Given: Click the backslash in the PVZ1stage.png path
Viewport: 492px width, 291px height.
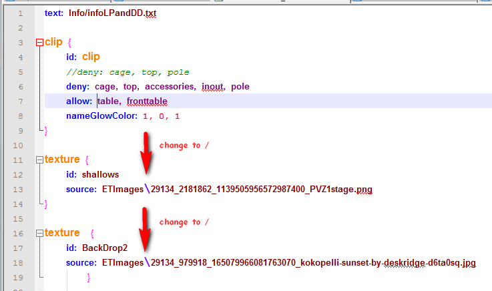Looking at the screenshot, I should click(x=148, y=190).
